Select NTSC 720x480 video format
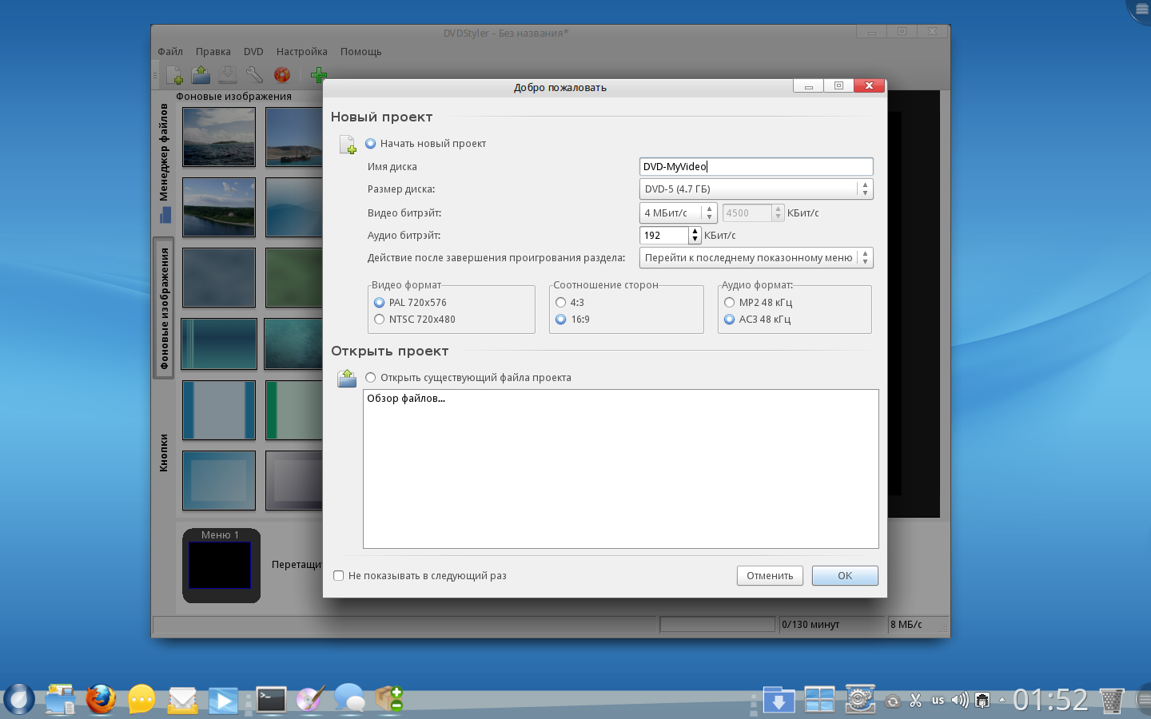The image size is (1151, 719). (380, 320)
